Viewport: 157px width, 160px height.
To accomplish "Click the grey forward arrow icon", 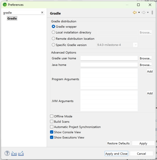I will 143,13.
